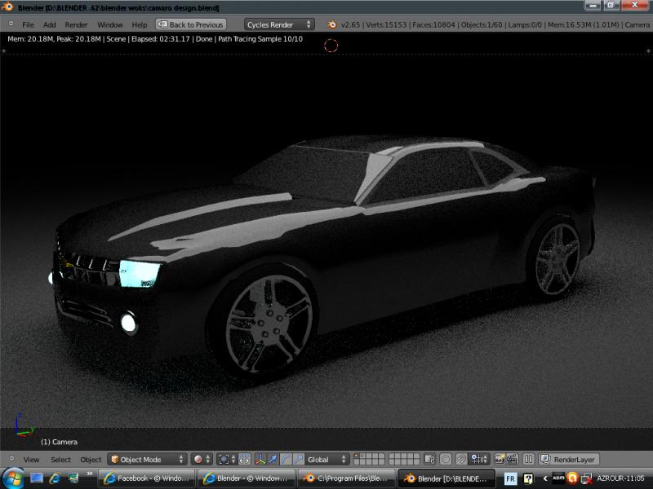Click the car's front wheel rim

coord(269,323)
